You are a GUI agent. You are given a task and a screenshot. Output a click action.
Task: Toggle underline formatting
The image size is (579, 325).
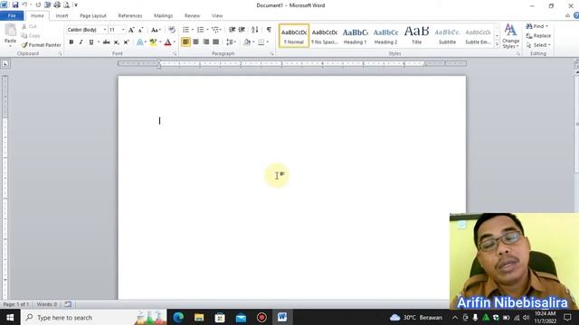90,42
